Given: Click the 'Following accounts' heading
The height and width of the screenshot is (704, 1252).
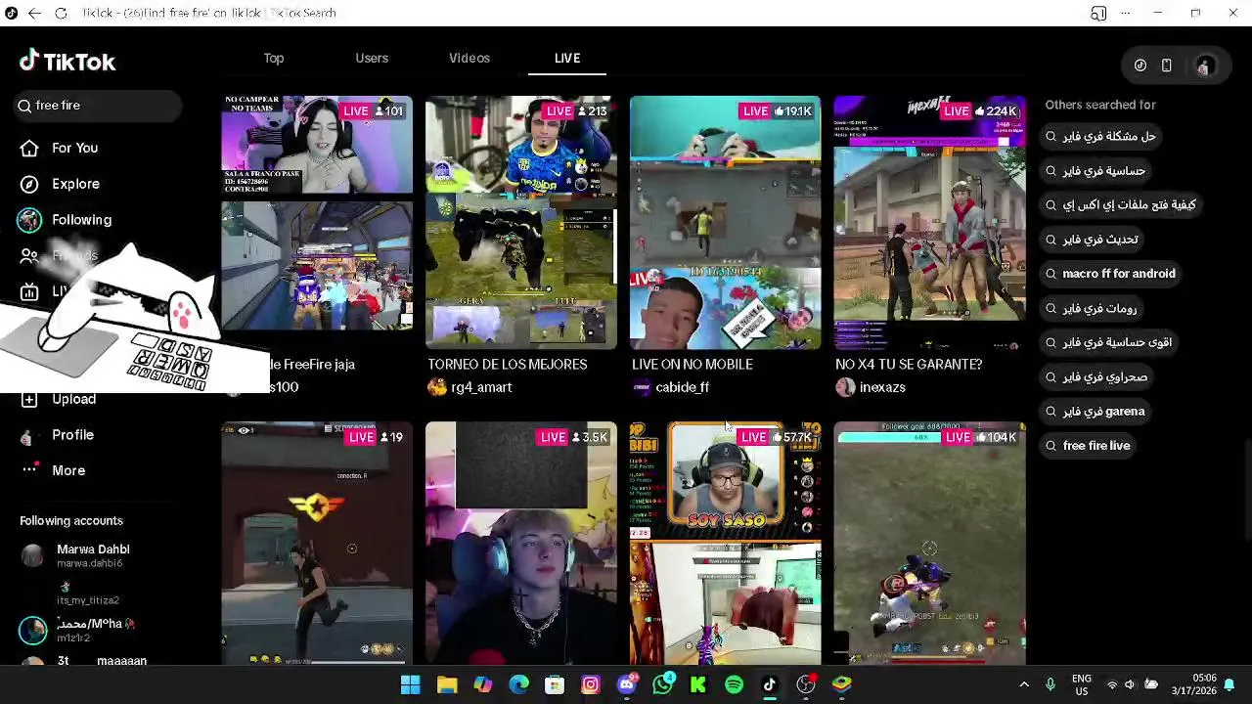Looking at the screenshot, I should click(x=71, y=520).
